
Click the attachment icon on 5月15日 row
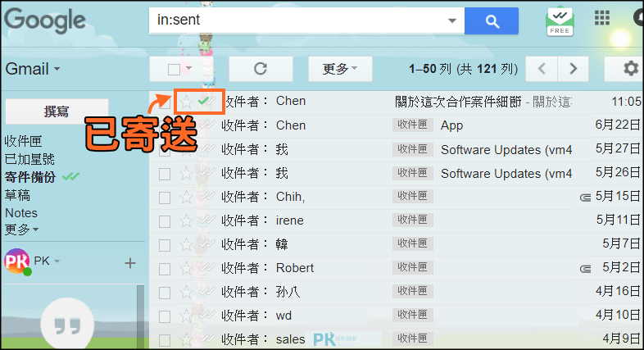[585, 198]
